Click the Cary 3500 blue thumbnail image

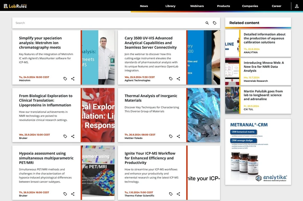[204, 57]
